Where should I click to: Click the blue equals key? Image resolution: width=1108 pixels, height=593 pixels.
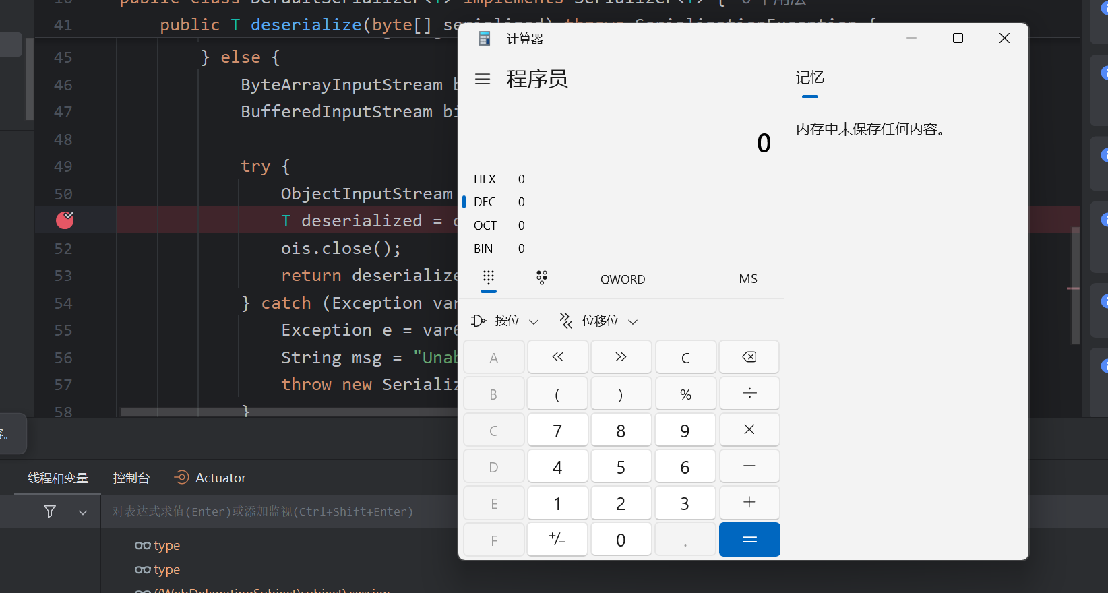[x=749, y=539]
